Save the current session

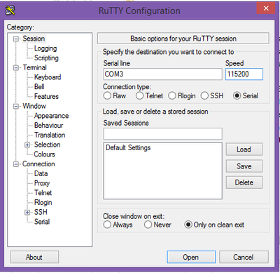244,166
